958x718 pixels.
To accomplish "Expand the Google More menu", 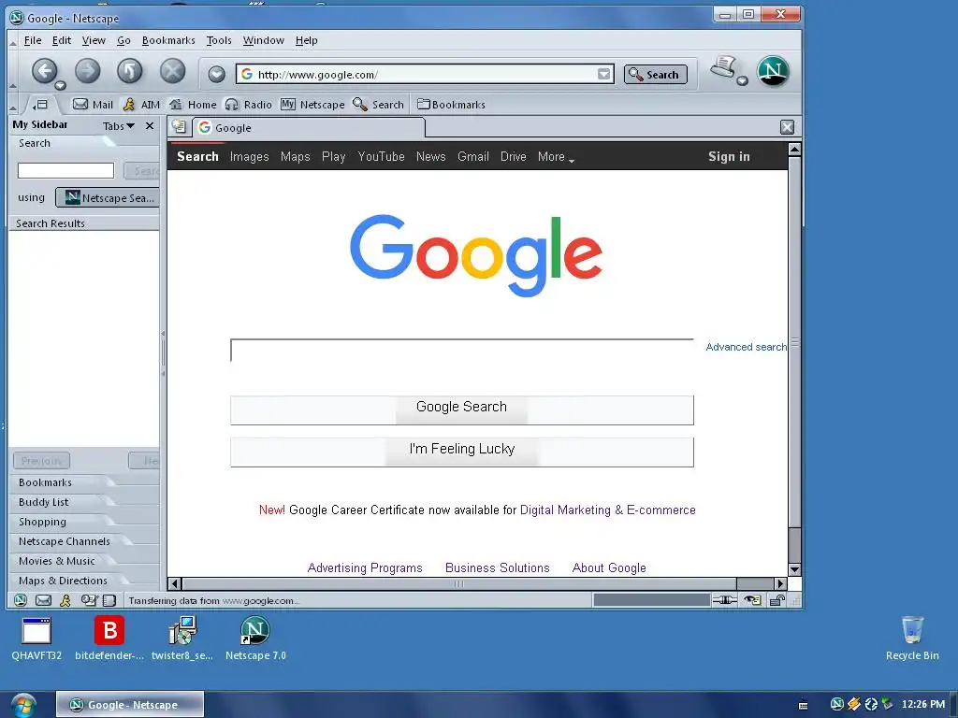I will (x=556, y=157).
